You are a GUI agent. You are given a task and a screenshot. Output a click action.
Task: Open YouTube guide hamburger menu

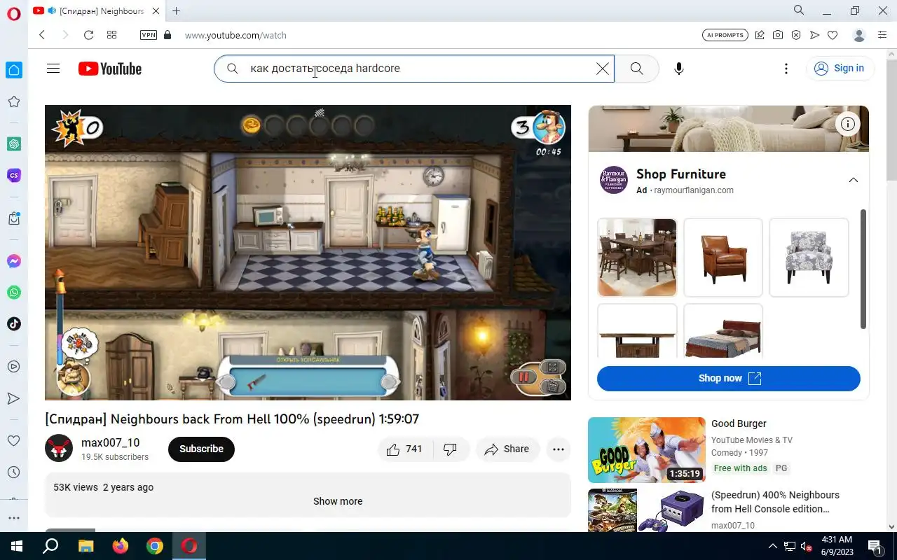pyautogui.click(x=53, y=69)
